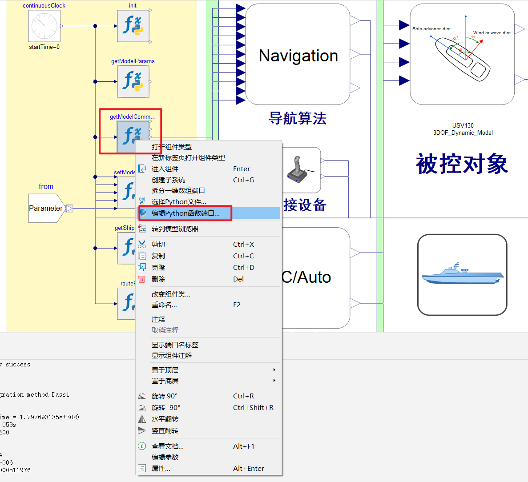
Task: Choose 在新标签页打开组件类型 menu entry
Action: 208,157
